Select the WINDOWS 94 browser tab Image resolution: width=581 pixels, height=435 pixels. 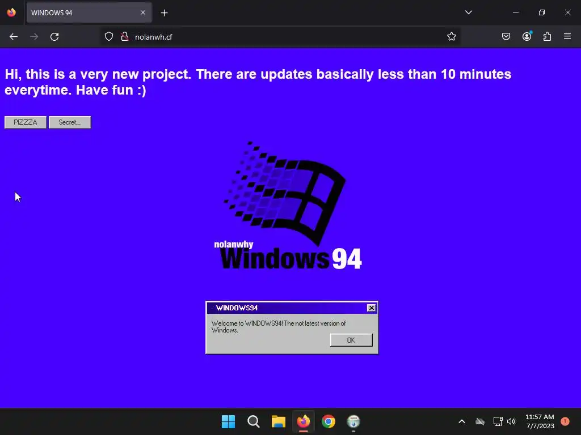click(89, 12)
